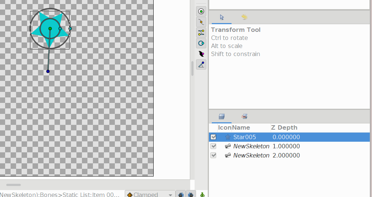Click the canvas horizontal scrollbar thumb
Image resolution: width=372 pixels, height=197 pixels.
14,185
